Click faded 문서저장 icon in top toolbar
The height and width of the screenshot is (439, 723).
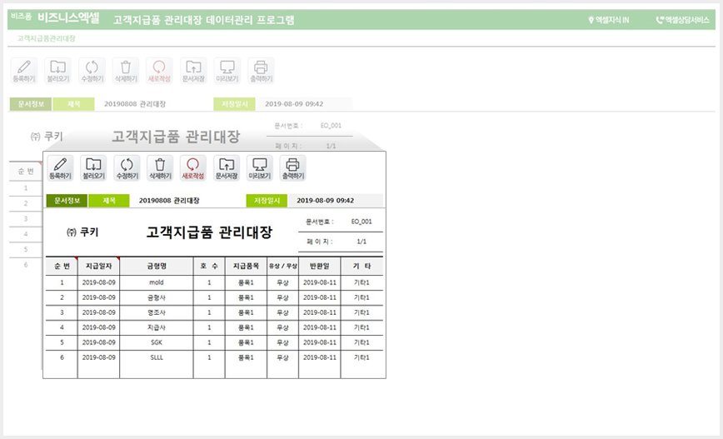click(x=193, y=71)
